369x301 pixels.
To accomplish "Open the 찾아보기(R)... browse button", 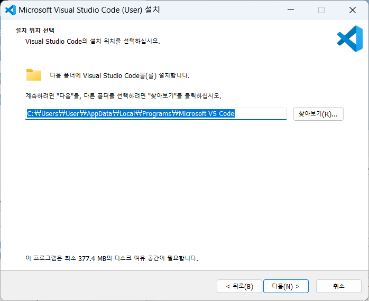I will coord(318,114).
